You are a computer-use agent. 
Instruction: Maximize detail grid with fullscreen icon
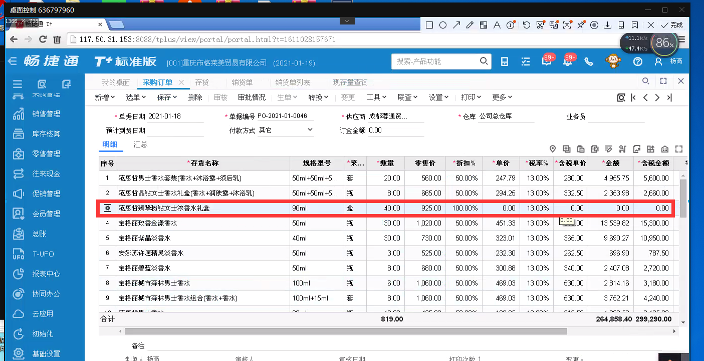(x=679, y=148)
